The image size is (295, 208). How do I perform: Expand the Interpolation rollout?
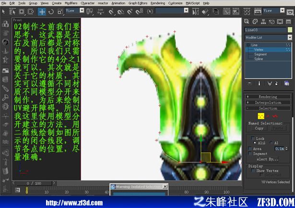268,102
